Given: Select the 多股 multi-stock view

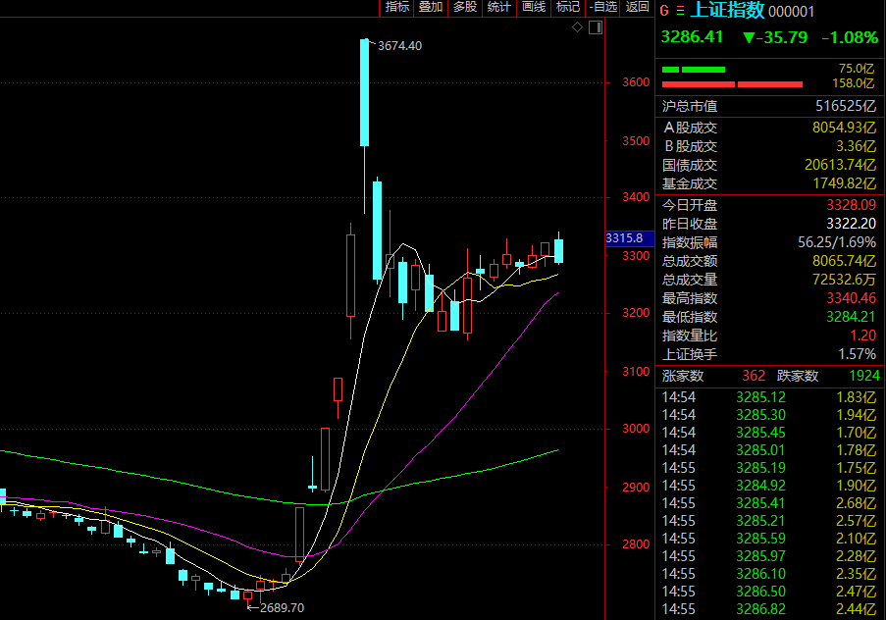Looking at the screenshot, I should click(465, 7).
